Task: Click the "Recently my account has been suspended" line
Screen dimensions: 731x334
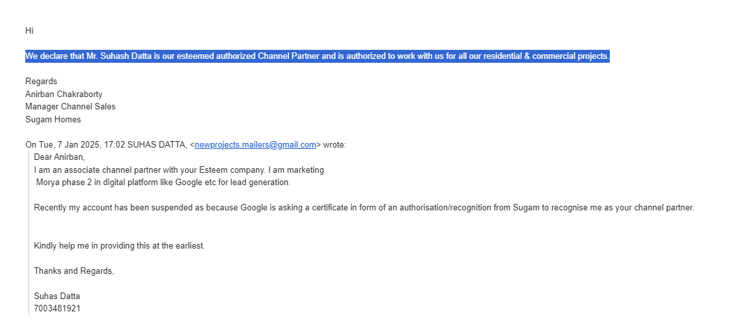Action: [364, 208]
